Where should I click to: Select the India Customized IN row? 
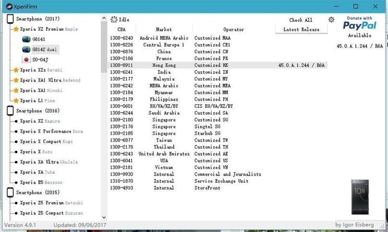pyautogui.click(x=218, y=72)
